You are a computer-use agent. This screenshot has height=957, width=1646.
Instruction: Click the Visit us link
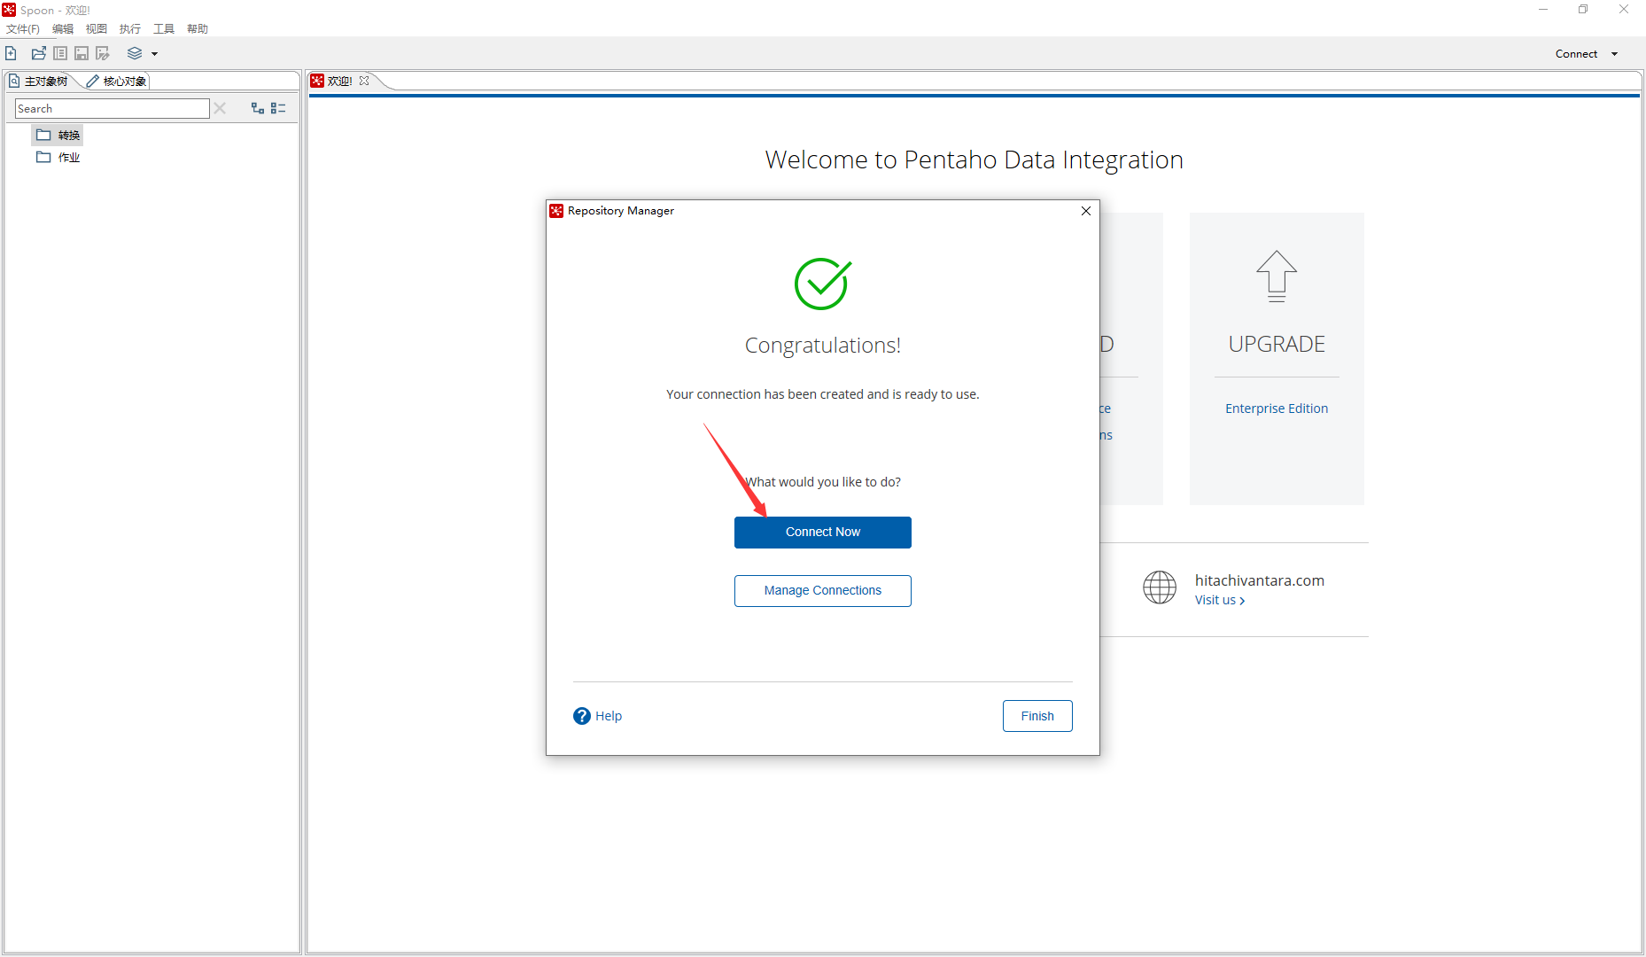pos(1220,601)
